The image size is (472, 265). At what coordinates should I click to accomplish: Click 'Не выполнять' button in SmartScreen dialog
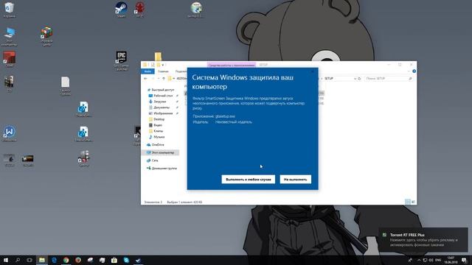(x=295, y=180)
